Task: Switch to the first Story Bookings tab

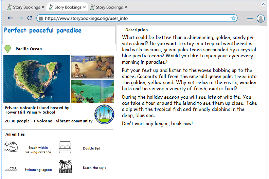Action: pyautogui.click(x=26, y=7)
